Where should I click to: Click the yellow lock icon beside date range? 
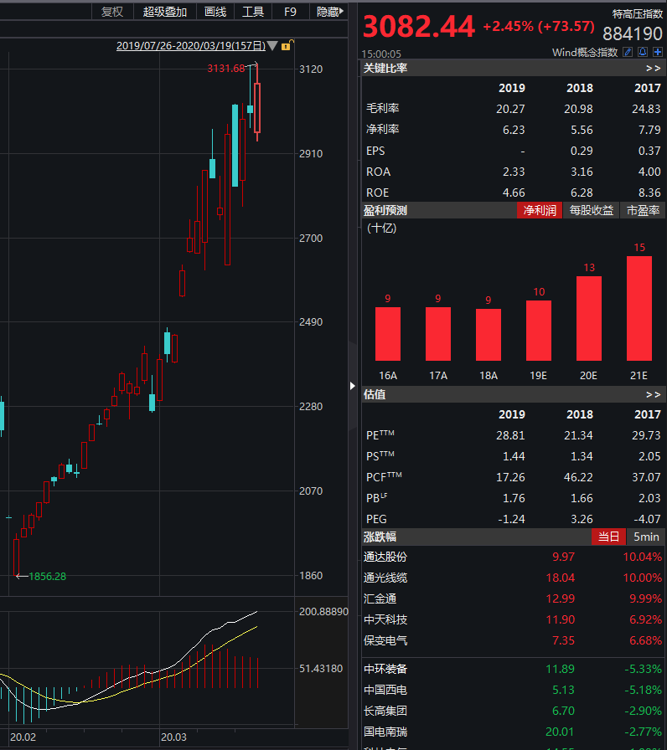coord(286,46)
